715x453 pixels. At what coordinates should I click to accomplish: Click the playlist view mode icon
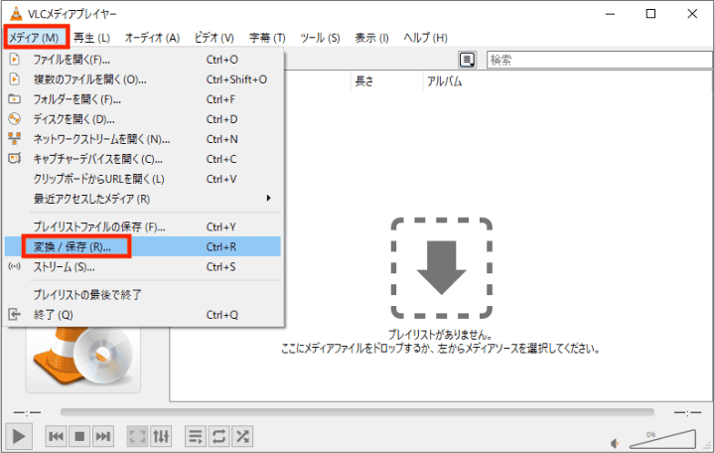468,60
